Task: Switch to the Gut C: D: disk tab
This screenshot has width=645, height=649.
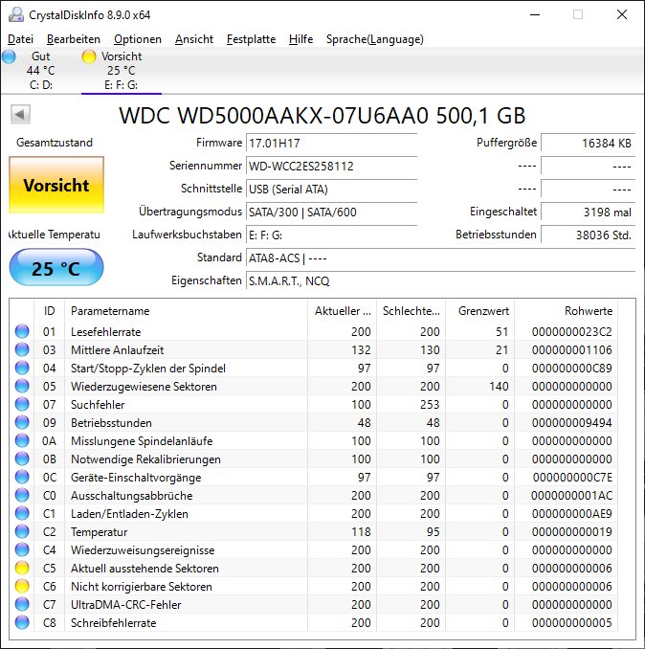Action: click(40, 71)
